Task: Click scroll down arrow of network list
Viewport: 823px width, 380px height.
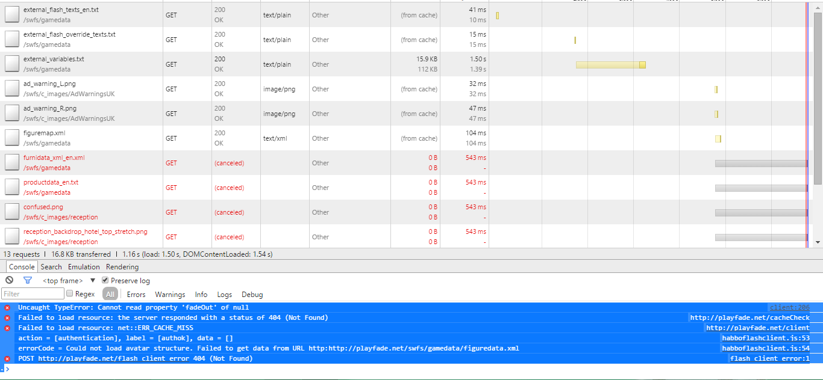Action: coord(818,242)
